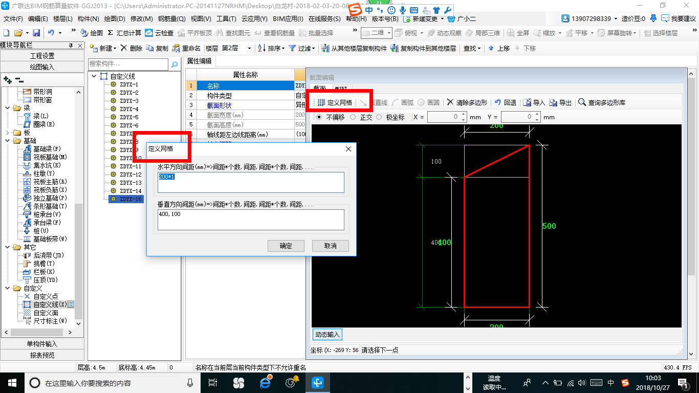699x393 pixels.
Task: Open the BIM应用(I) menu
Action: (x=288, y=19)
